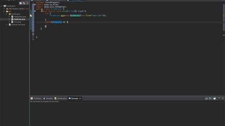
Task: Close the Console tab
Action: click(80, 99)
